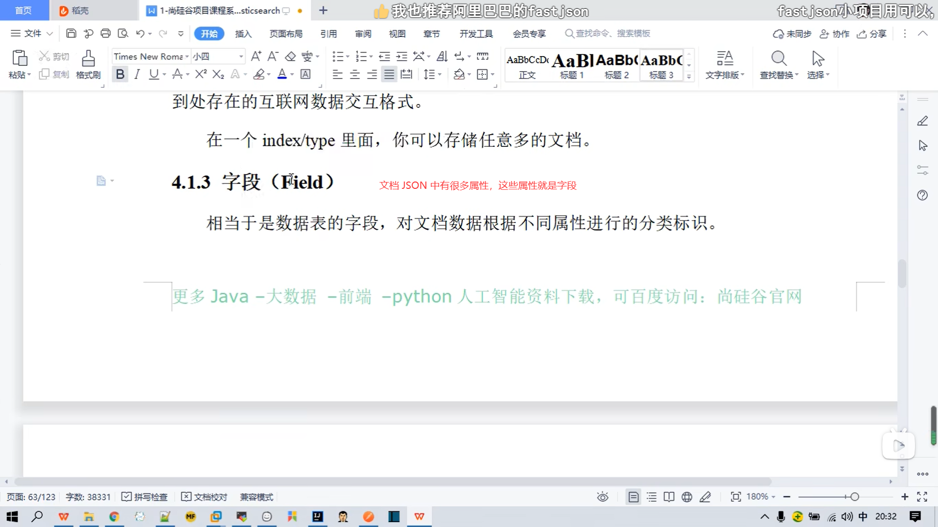Viewport: 938px width, 527px height.
Task: Click the eye protection mode icon
Action: pos(602,497)
